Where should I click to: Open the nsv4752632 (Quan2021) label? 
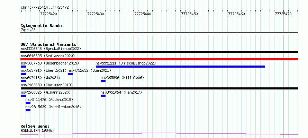[x=89, y=70]
